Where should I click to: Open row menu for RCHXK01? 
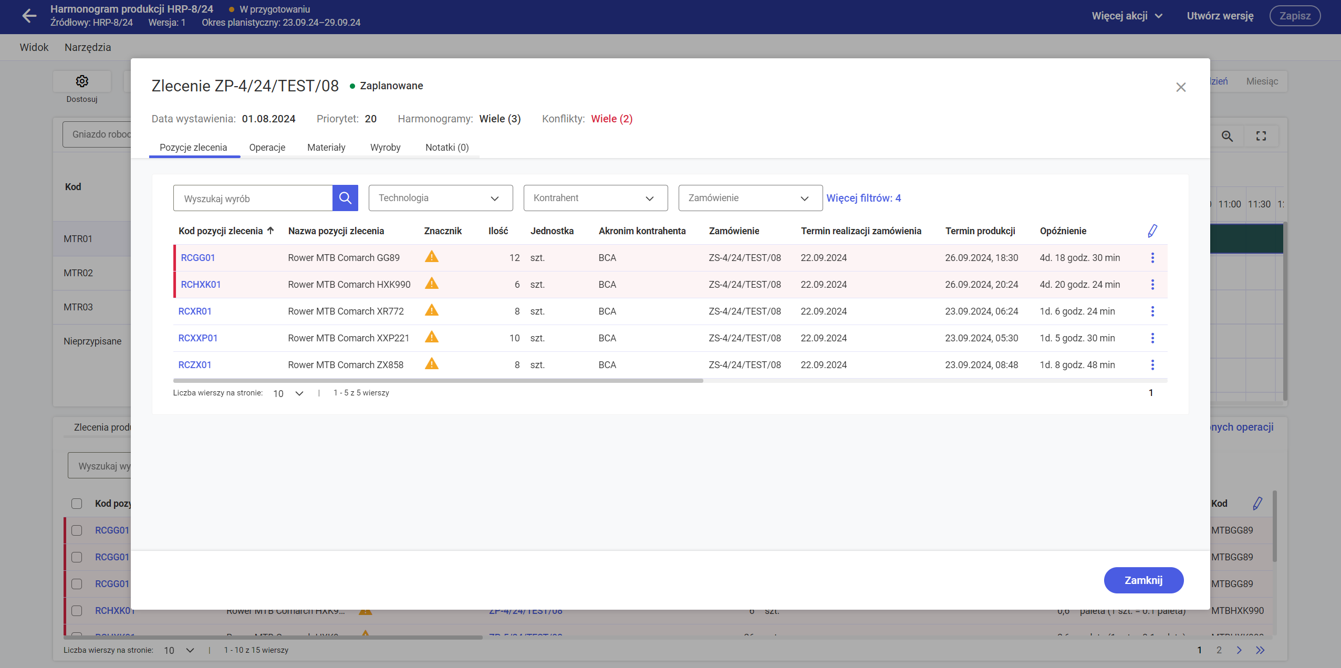pyautogui.click(x=1152, y=285)
